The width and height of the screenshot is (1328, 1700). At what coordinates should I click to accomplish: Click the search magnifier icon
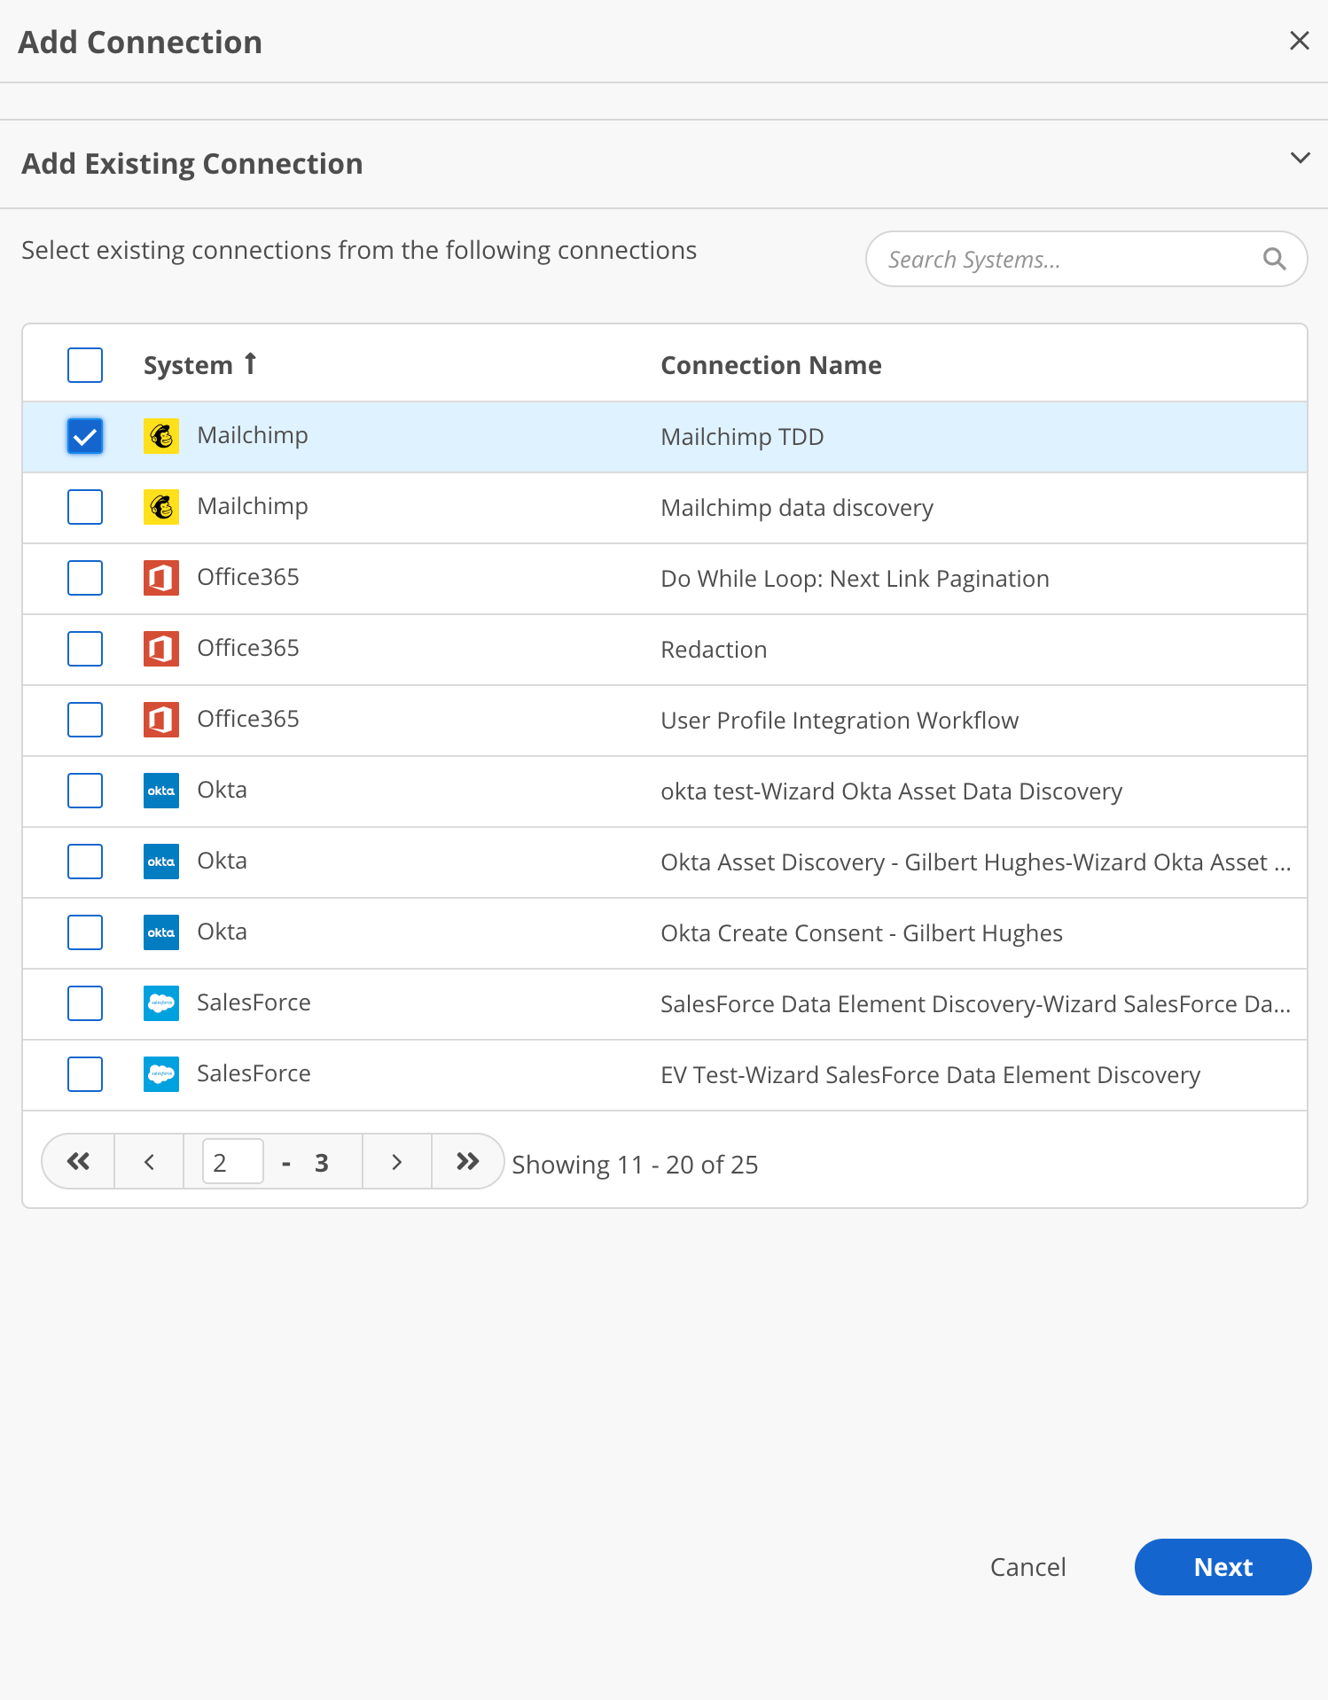coord(1274,259)
